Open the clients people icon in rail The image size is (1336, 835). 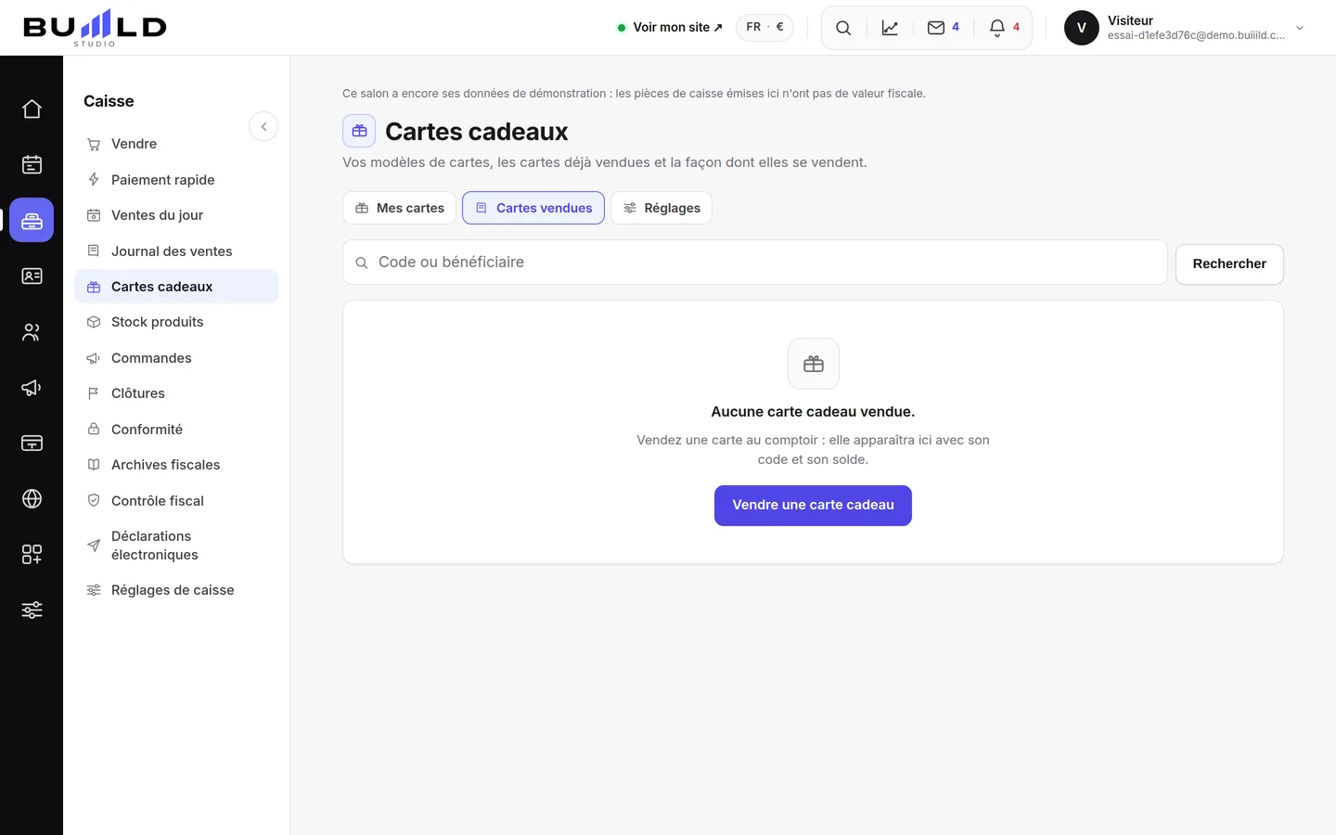point(32,332)
